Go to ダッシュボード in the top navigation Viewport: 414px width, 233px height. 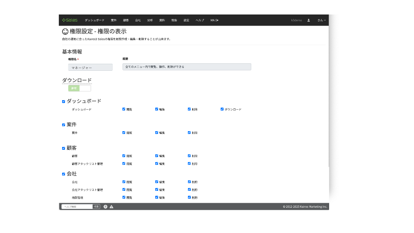pos(94,20)
